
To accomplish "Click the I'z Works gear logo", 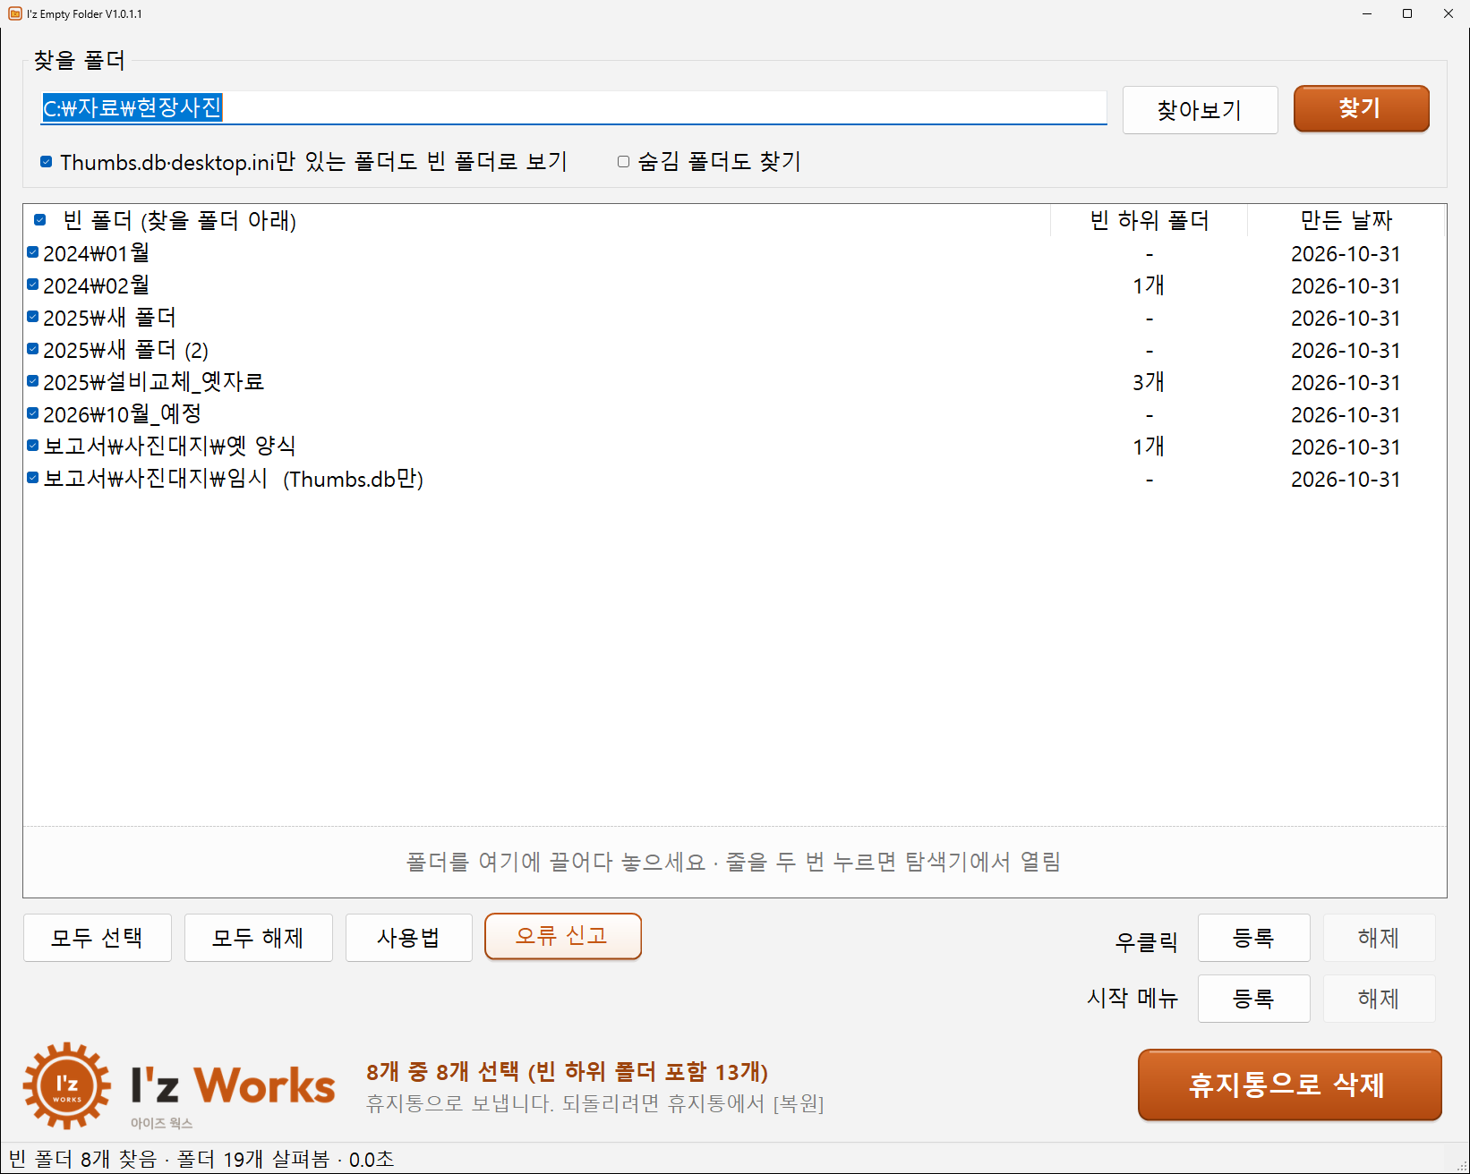I will (67, 1085).
